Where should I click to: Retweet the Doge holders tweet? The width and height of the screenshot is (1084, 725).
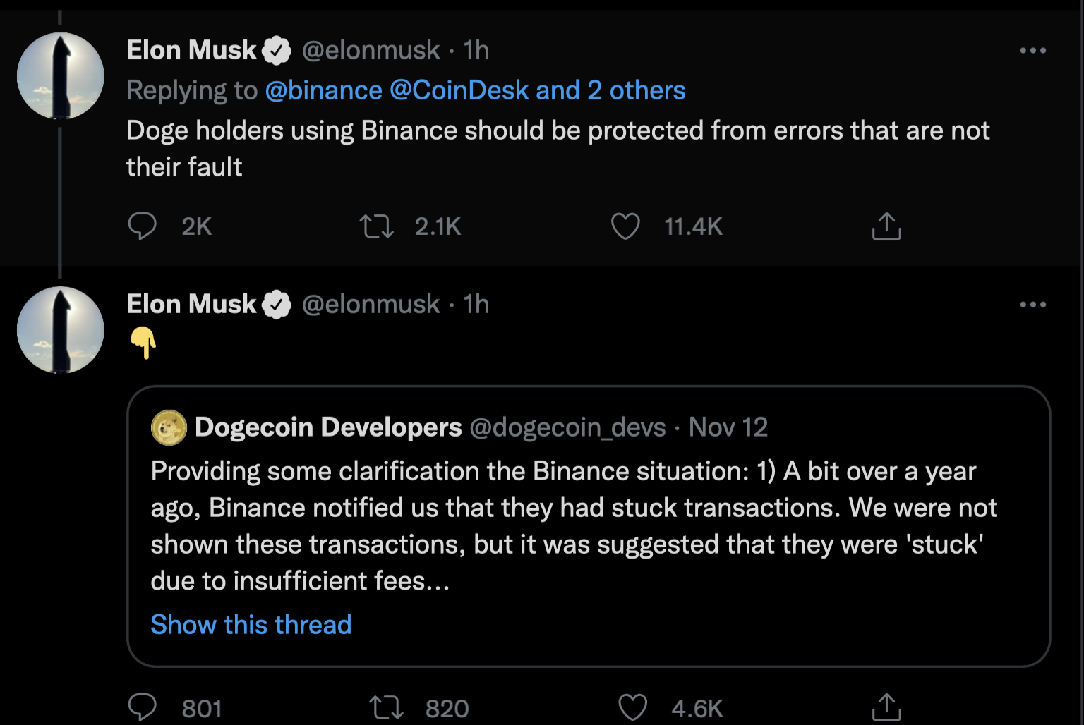pyautogui.click(x=377, y=226)
